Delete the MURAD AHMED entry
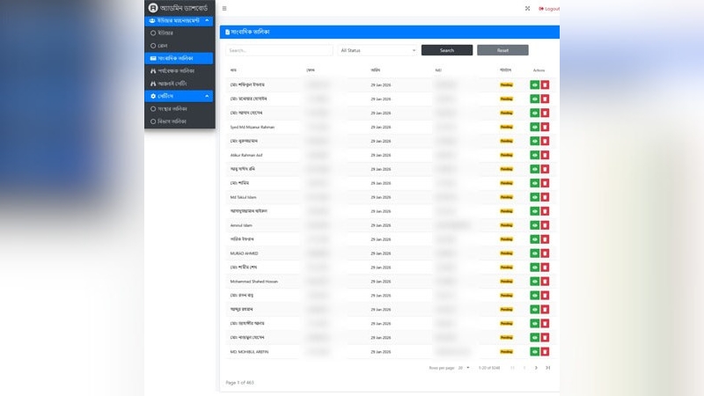 click(x=545, y=253)
